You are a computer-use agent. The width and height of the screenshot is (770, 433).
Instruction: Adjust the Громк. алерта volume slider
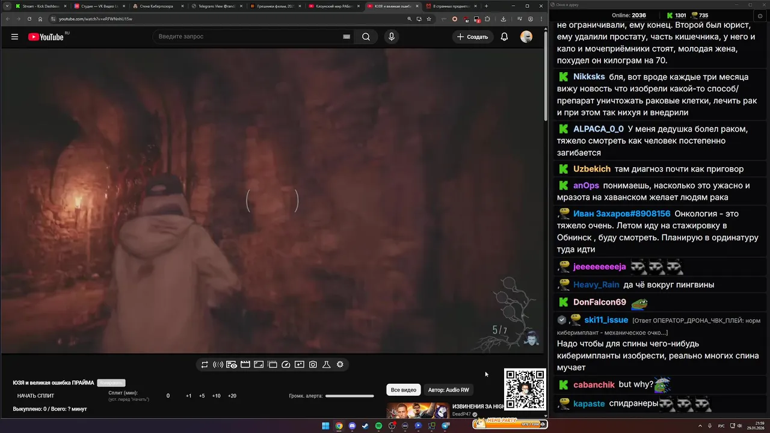tap(350, 396)
